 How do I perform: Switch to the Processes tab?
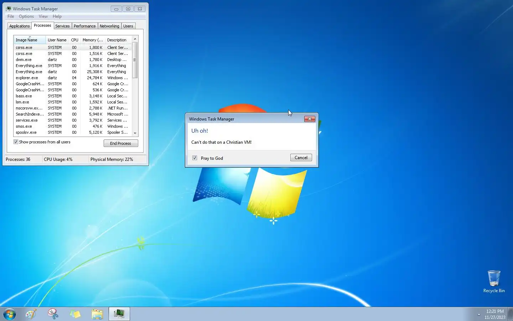(42, 25)
